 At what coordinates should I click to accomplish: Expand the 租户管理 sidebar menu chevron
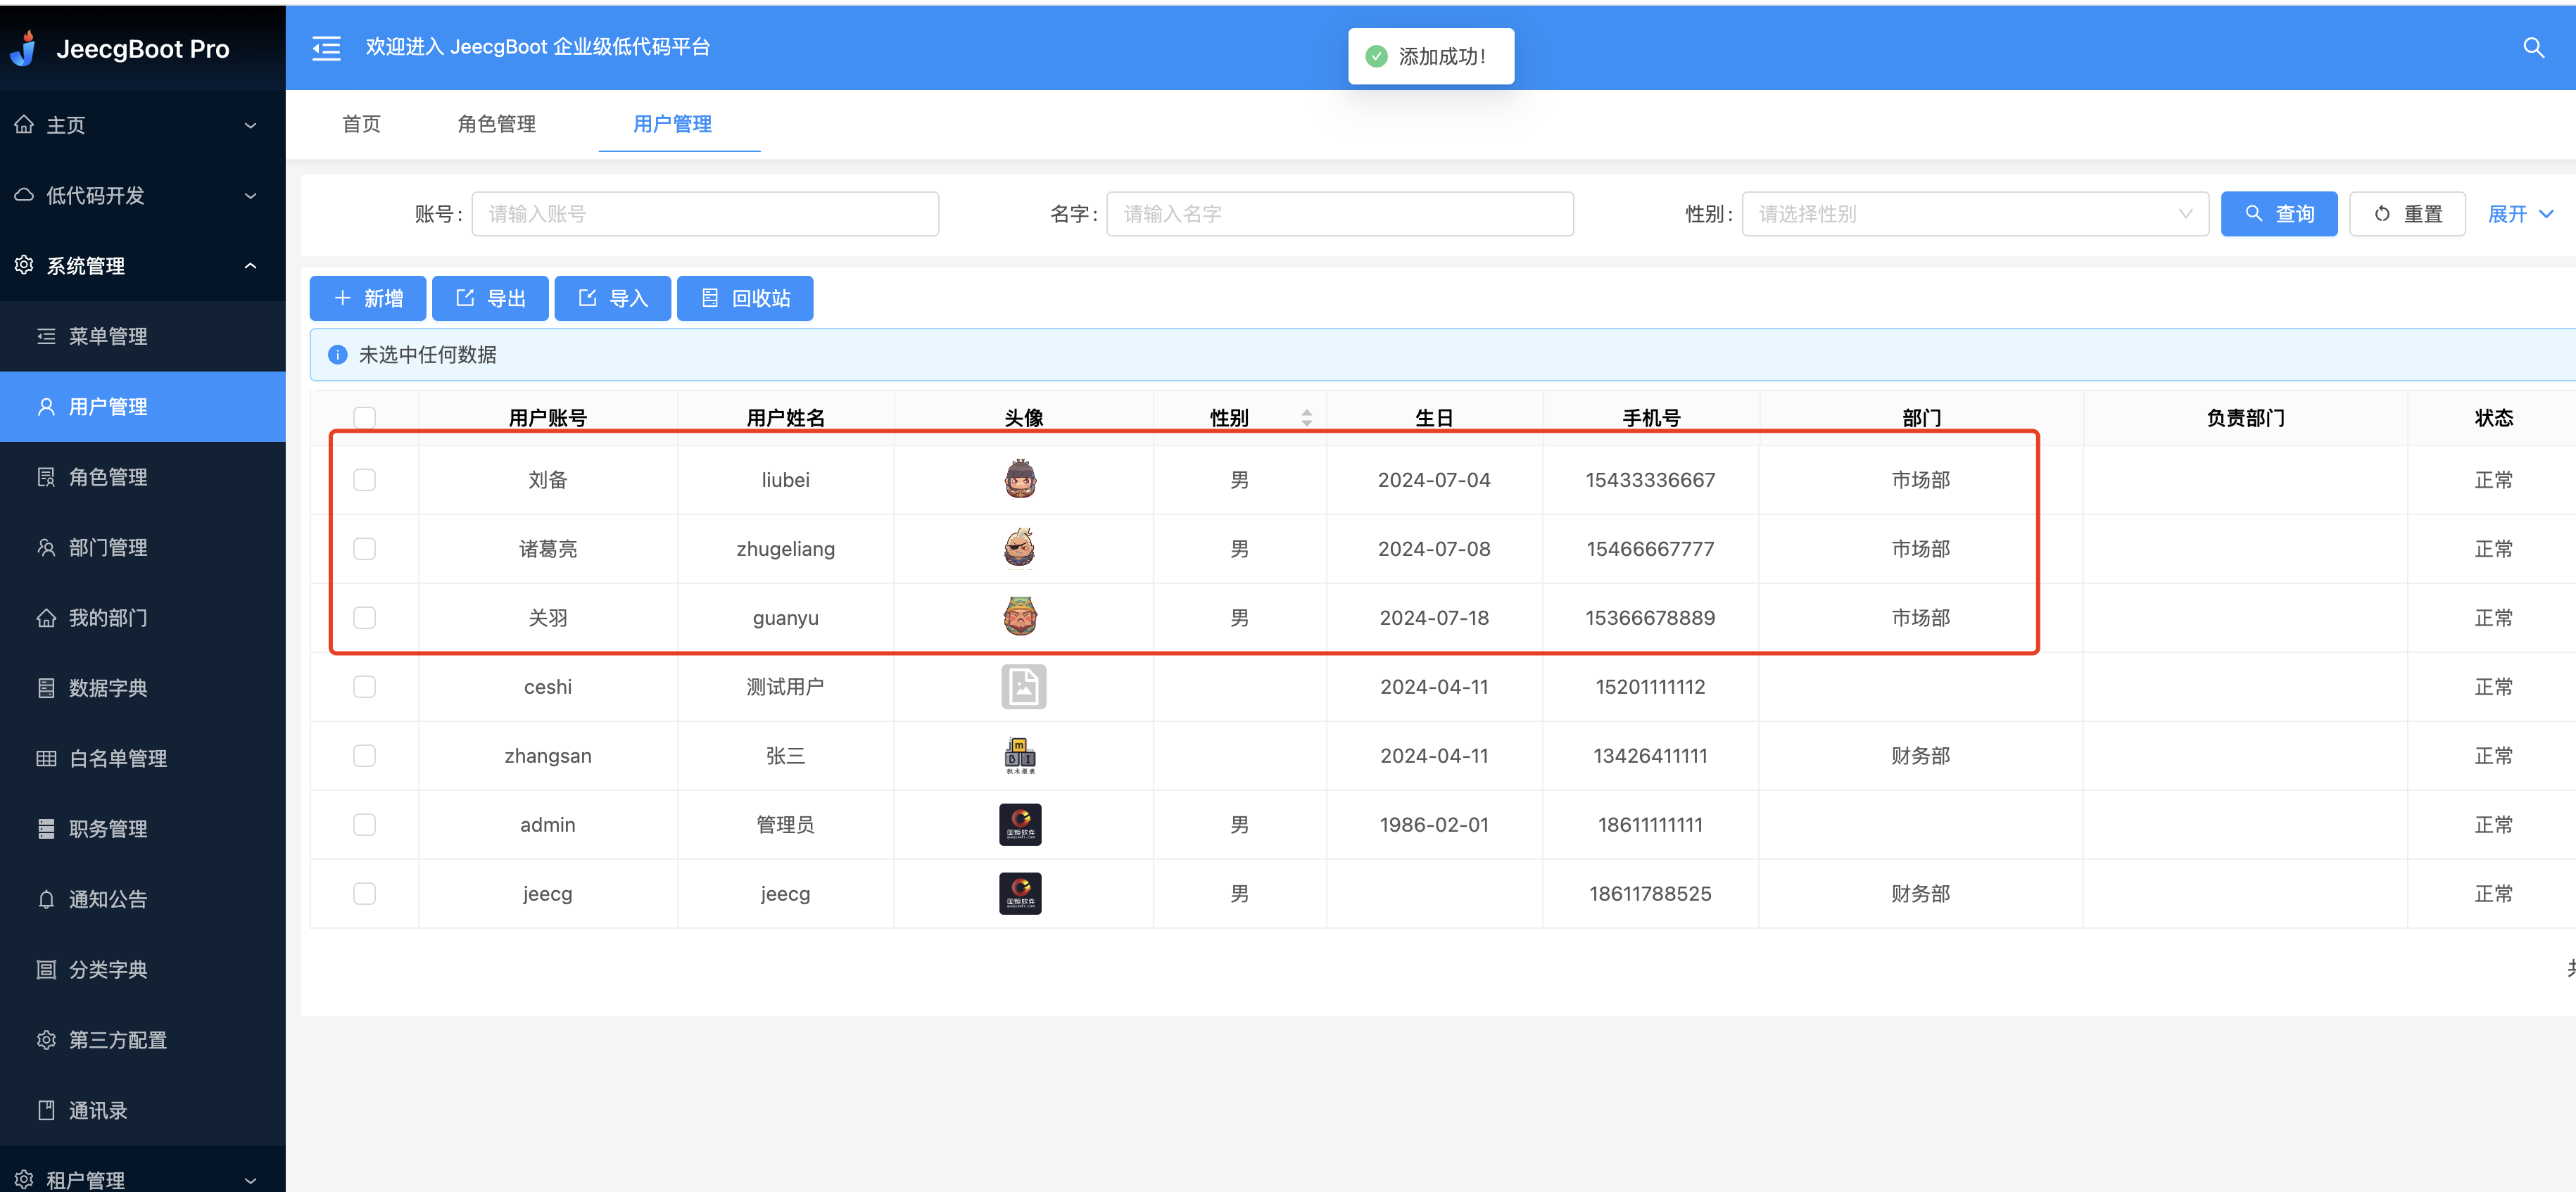pyautogui.click(x=251, y=1180)
